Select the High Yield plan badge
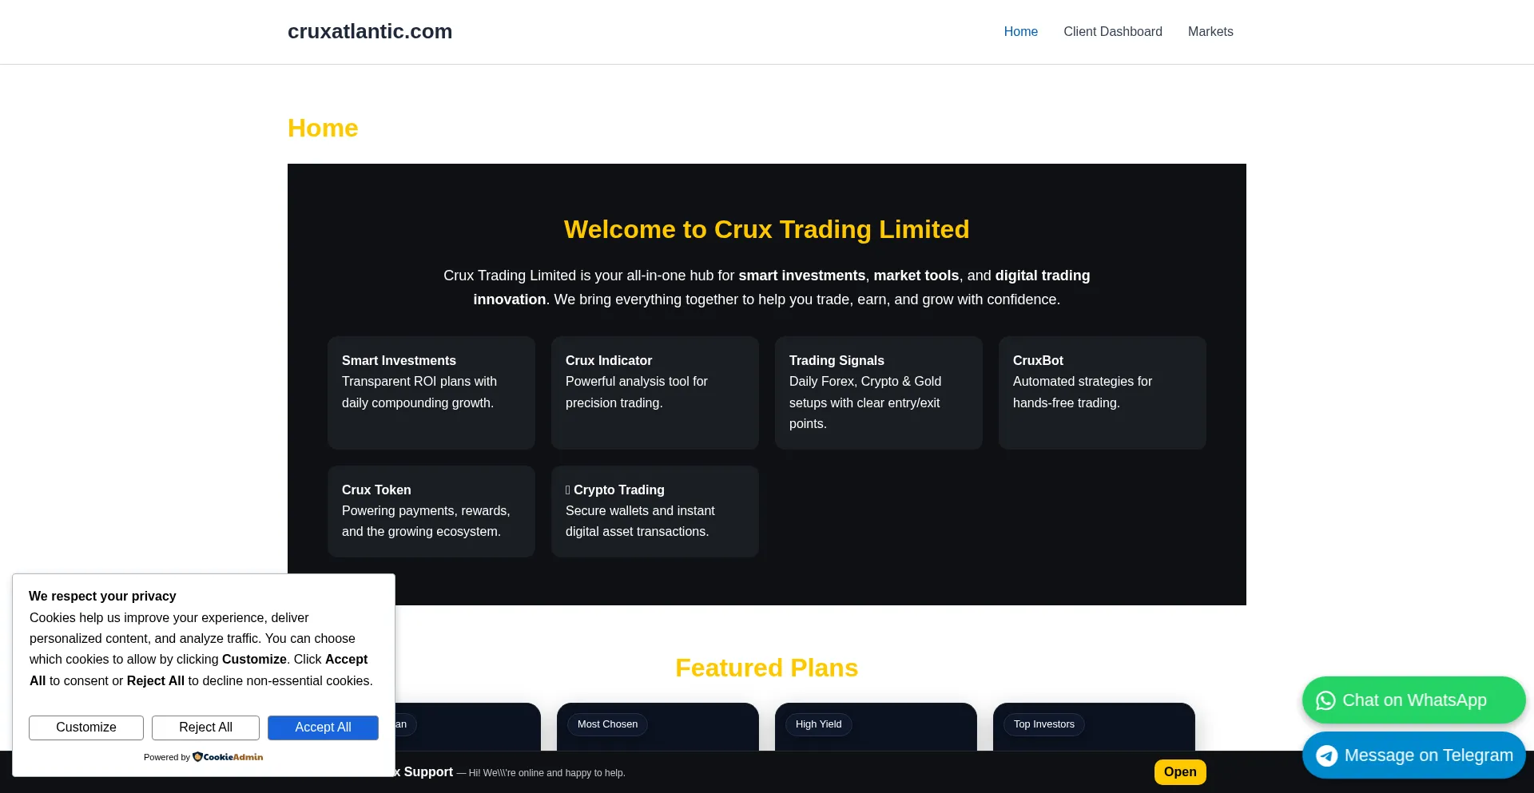Viewport: 1534px width, 793px height. 818,724
